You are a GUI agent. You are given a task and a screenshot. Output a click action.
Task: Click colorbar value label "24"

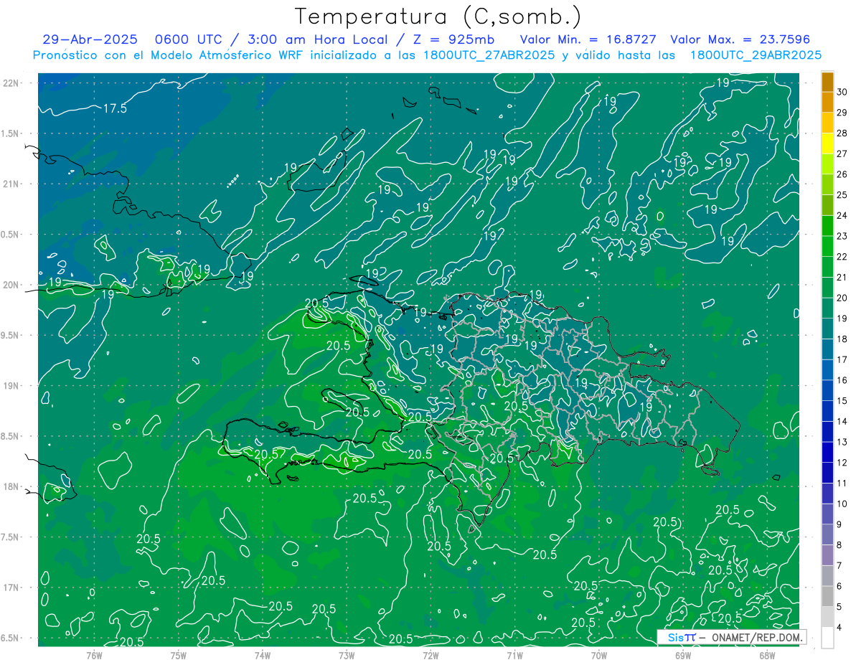click(x=842, y=216)
